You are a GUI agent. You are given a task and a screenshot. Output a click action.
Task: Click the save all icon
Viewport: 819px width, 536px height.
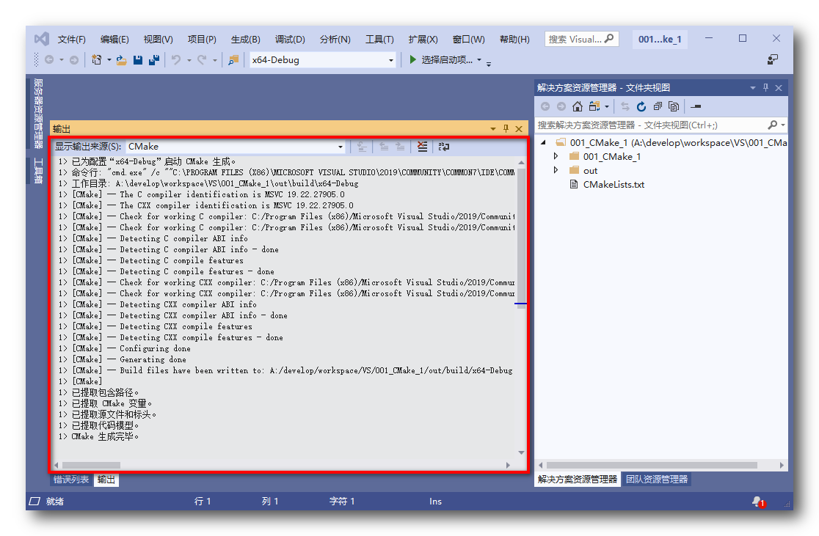click(154, 60)
